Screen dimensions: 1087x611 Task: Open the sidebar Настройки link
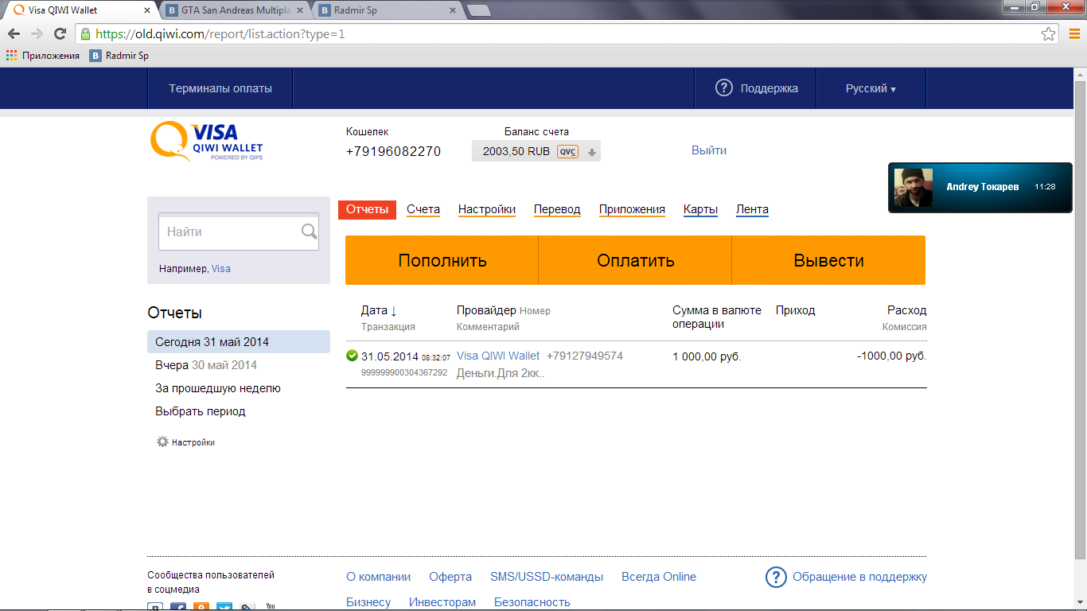(193, 442)
